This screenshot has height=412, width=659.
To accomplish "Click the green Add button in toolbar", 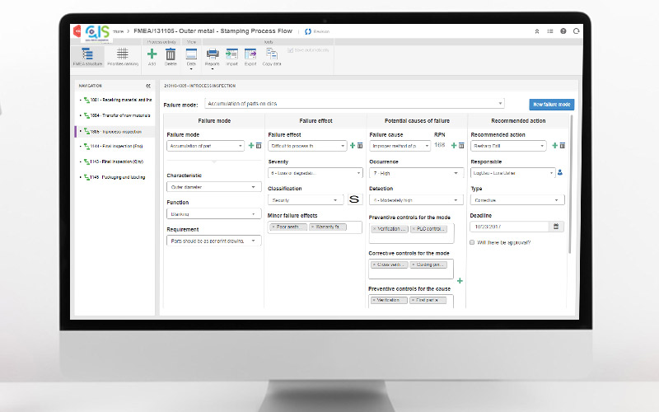I will [x=152, y=55].
